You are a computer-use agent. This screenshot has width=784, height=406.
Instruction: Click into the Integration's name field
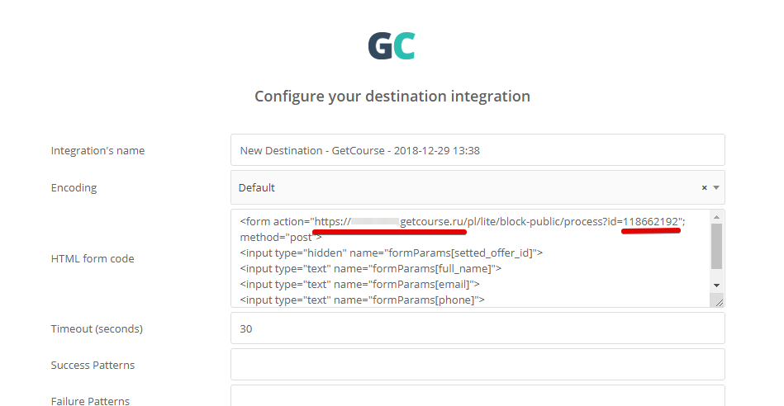pyautogui.click(x=477, y=151)
